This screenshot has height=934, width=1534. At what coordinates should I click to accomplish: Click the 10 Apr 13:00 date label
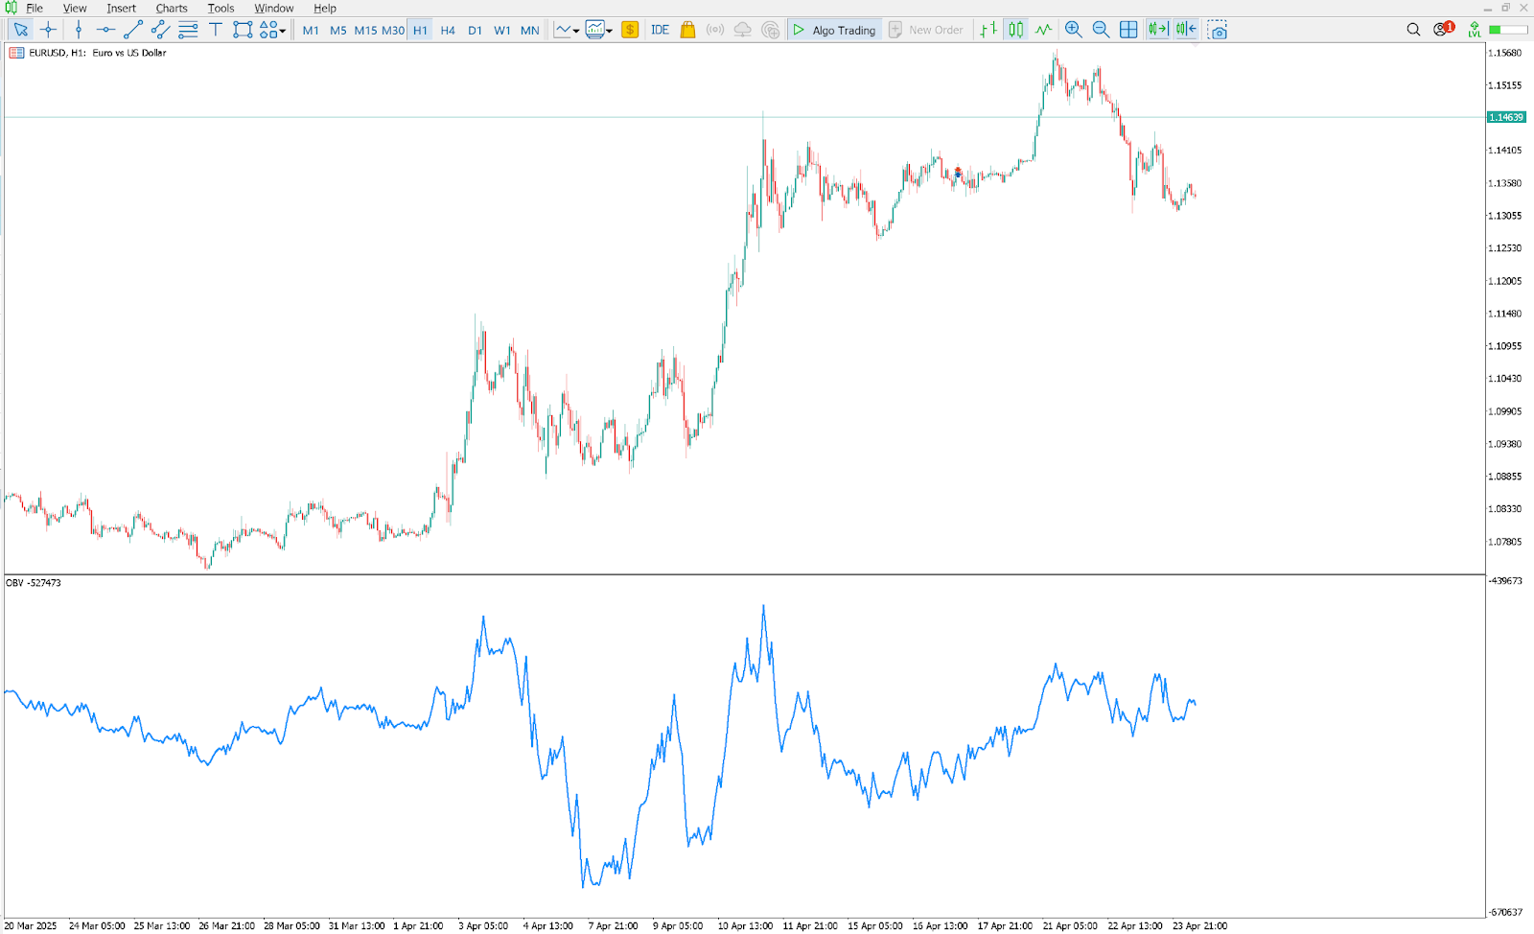point(745,926)
